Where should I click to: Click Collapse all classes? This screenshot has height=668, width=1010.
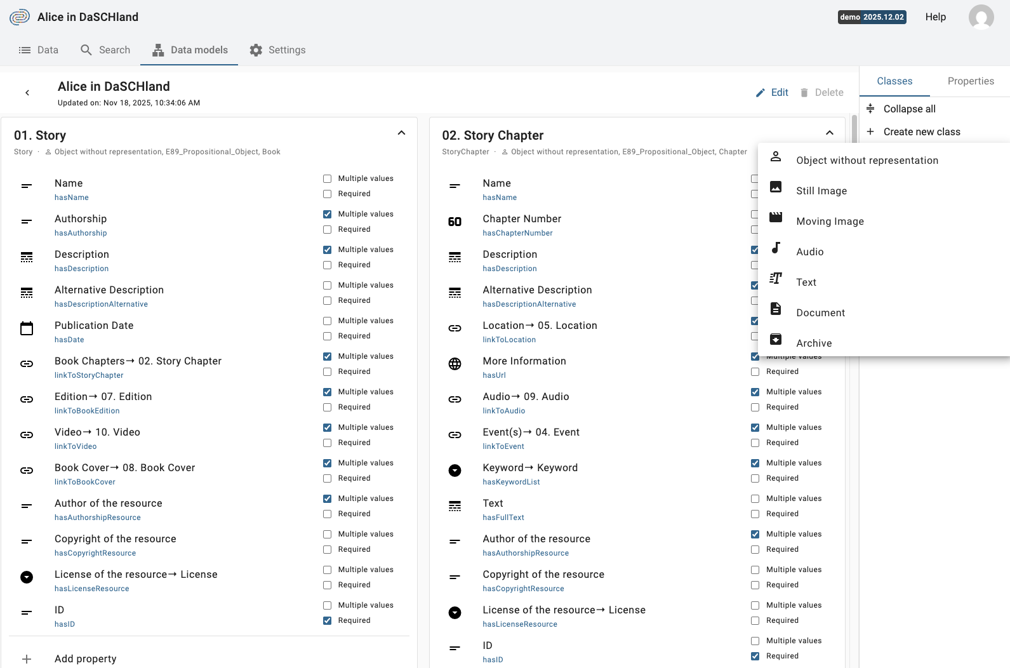[908, 109]
